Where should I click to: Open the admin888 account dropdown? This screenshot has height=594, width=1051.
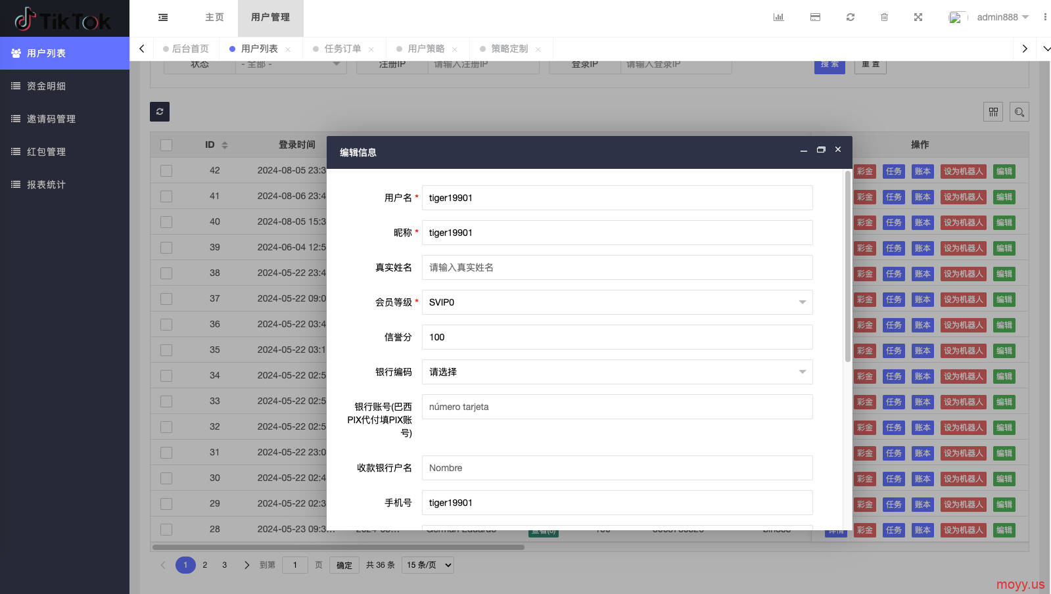(1002, 17)
